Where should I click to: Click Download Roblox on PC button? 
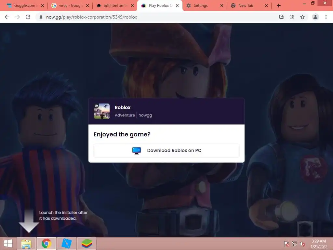(x=166, y=150)
